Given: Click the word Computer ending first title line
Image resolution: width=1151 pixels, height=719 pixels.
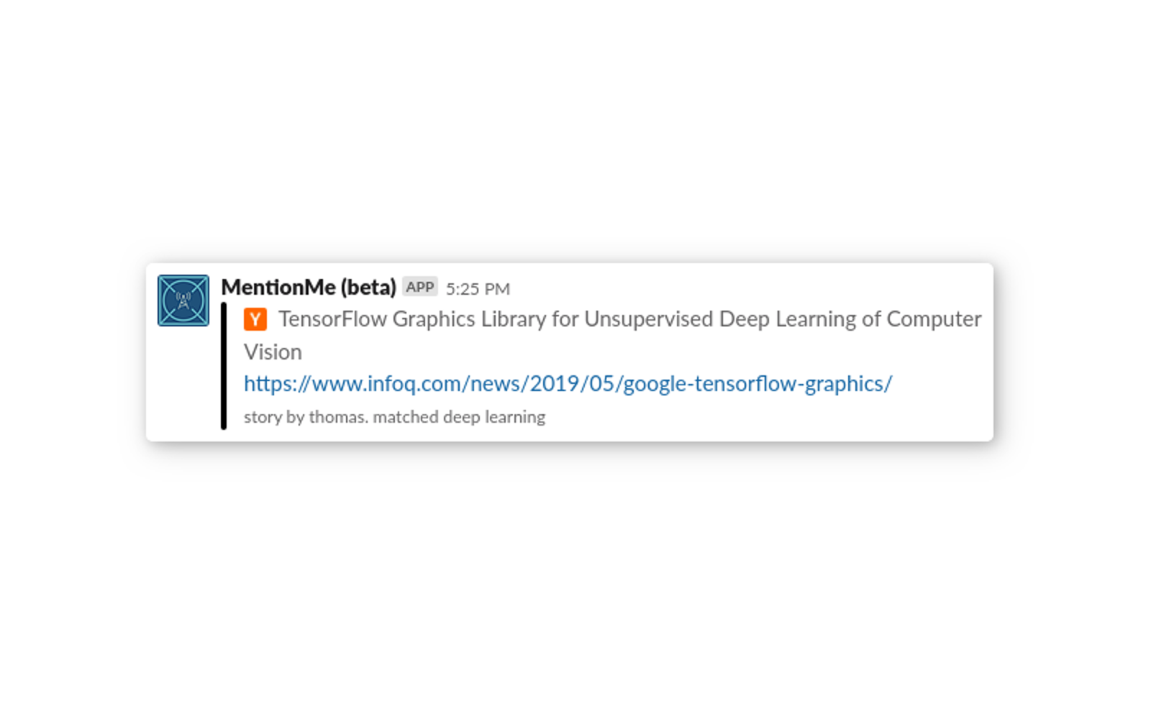Looking at the screenshot, I should (933, 319).
